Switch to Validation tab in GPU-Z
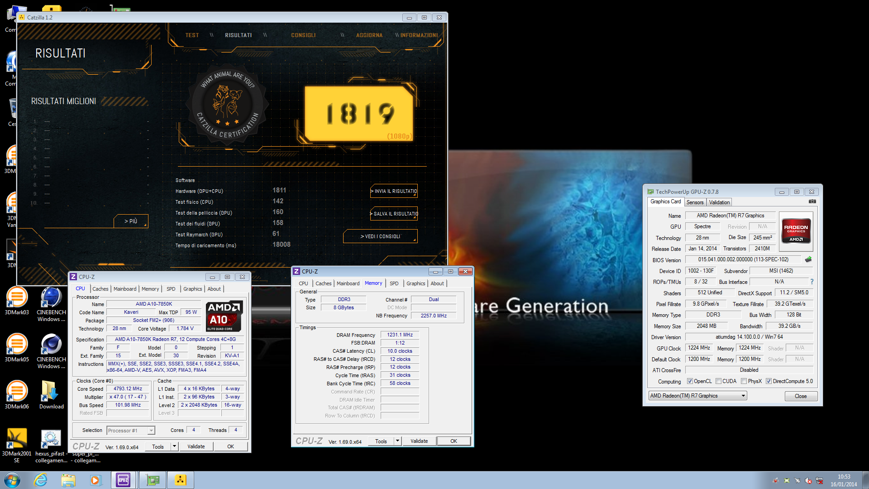The image size is (869, 489). (x=719, y=202)
